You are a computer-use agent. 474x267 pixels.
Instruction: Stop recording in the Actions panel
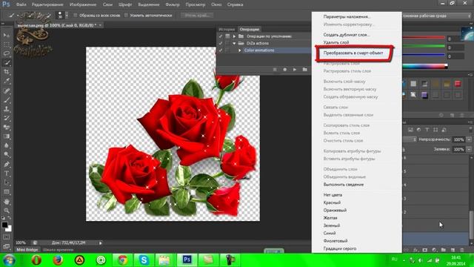(x=275, y=70)
